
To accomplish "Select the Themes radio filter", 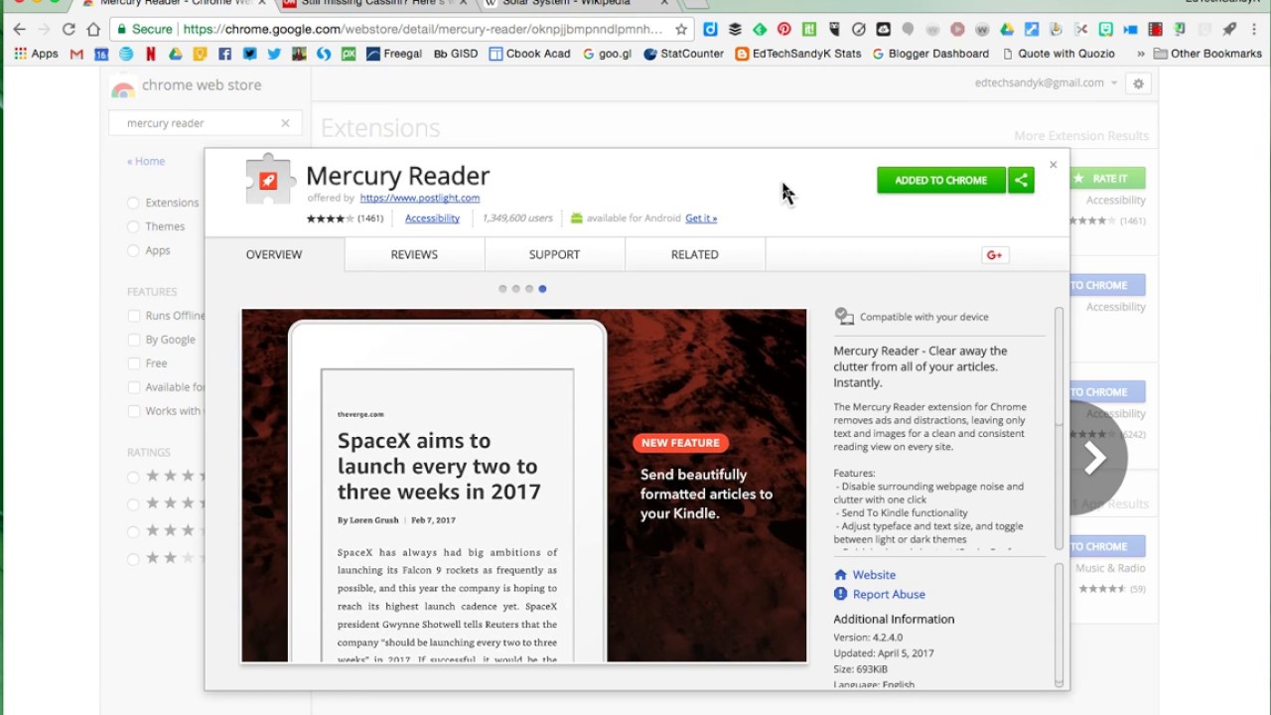I will click(133, 226).
